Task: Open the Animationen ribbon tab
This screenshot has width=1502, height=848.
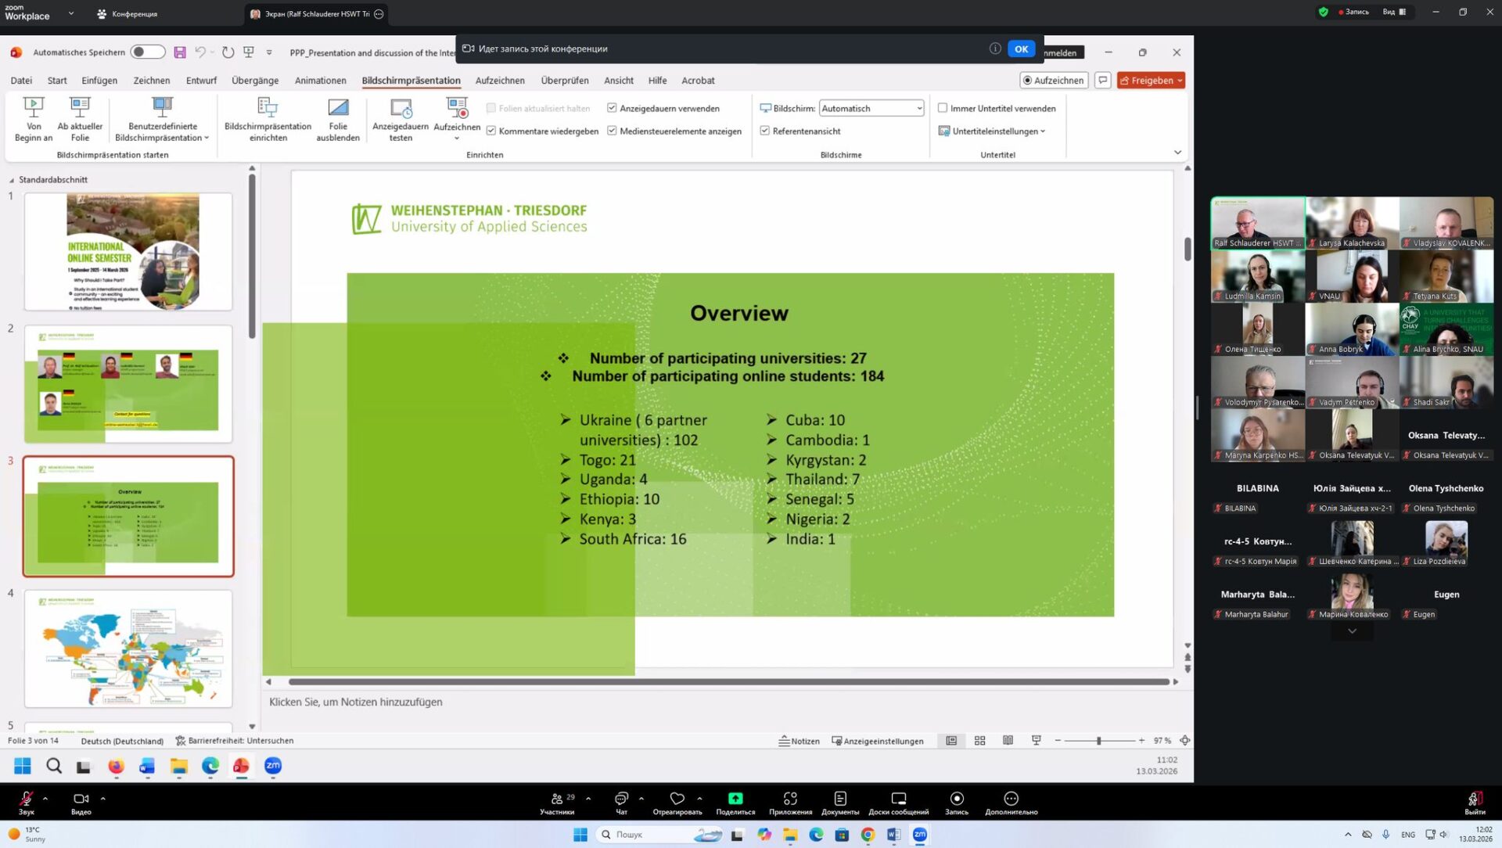Action: point(320,81)
